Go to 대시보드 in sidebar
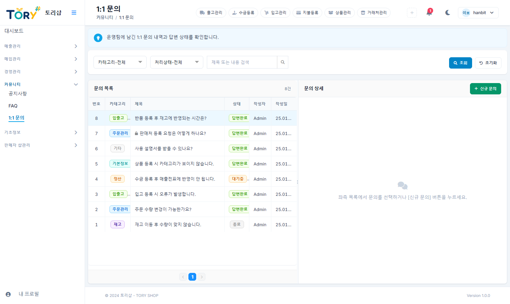This screenshot has height=304, width=510. point(14,31)
